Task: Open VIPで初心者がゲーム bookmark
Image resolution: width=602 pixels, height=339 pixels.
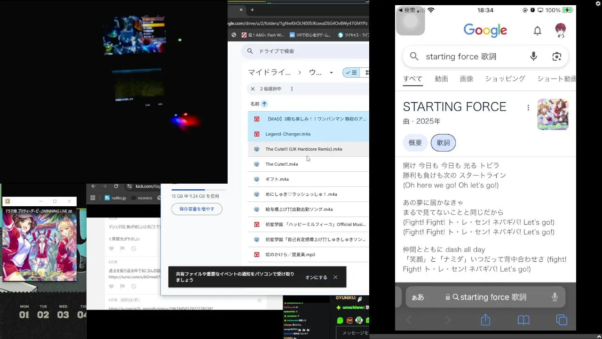Action: 310,35
